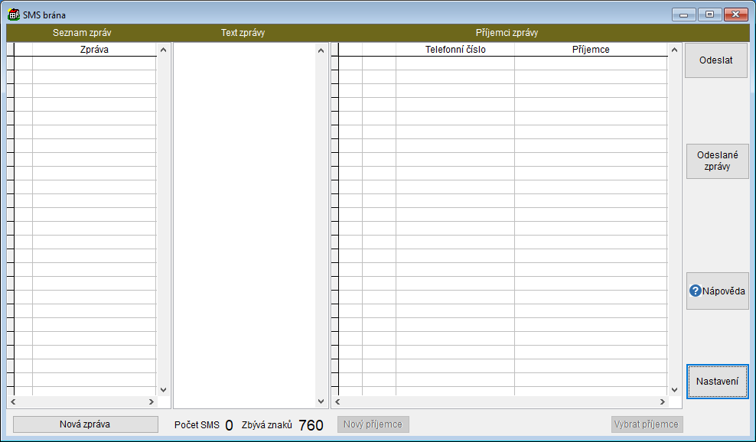Select first empty row under Telefonní číslo
The height and width of the screenshot is (442, 756).
pyautogui.click(x=455, y=63)
